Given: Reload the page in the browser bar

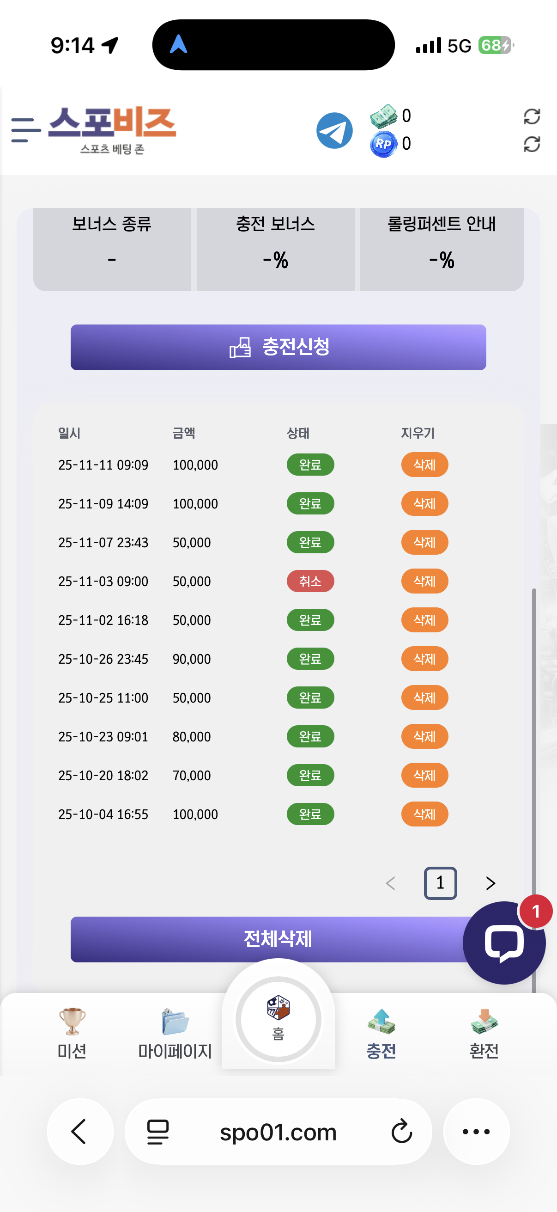Looking at the screenshot, I should 401,1131.
